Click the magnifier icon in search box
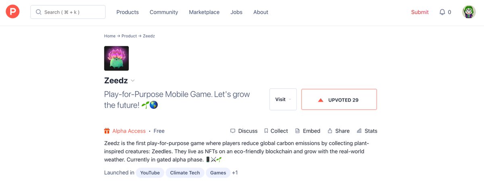Viewport: 484px width, 185px height. click(39, 12)
